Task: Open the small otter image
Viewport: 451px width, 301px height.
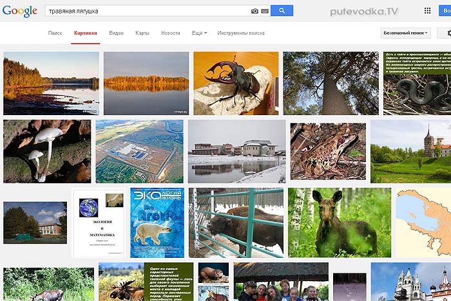Action: (213, 273)
